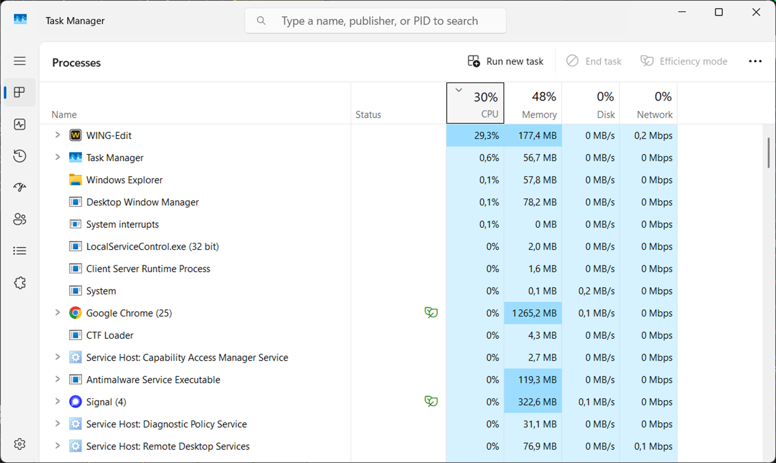Open the Performance page in the sidebar
776x463 pixels.
20,124
